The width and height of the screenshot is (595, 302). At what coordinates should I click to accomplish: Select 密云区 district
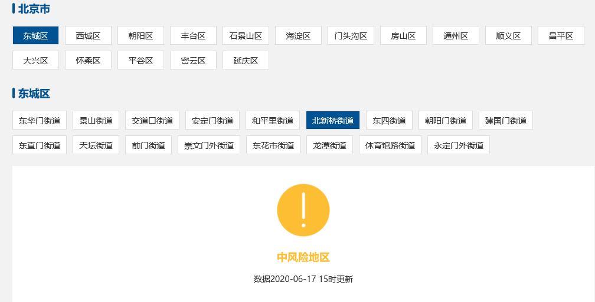[x=193, y=60]
